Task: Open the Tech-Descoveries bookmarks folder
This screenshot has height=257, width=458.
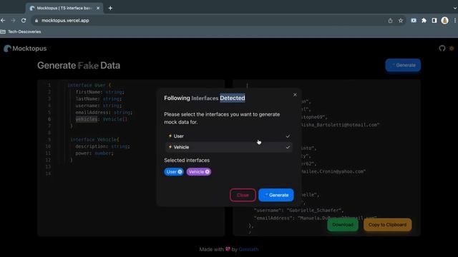Action: click(x=21, y=31)
